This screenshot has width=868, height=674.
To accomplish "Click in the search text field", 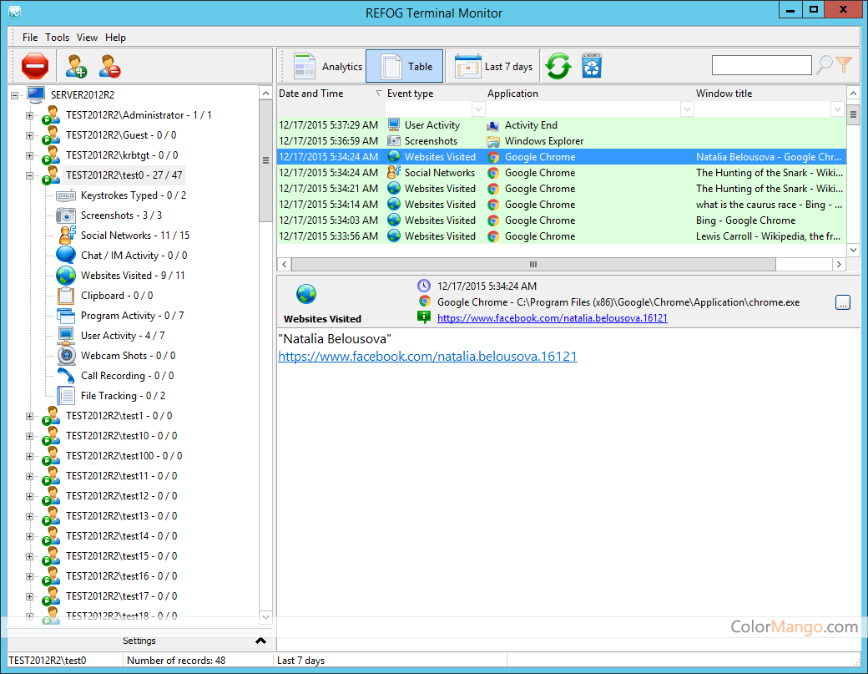I will (x=761, y=65).
